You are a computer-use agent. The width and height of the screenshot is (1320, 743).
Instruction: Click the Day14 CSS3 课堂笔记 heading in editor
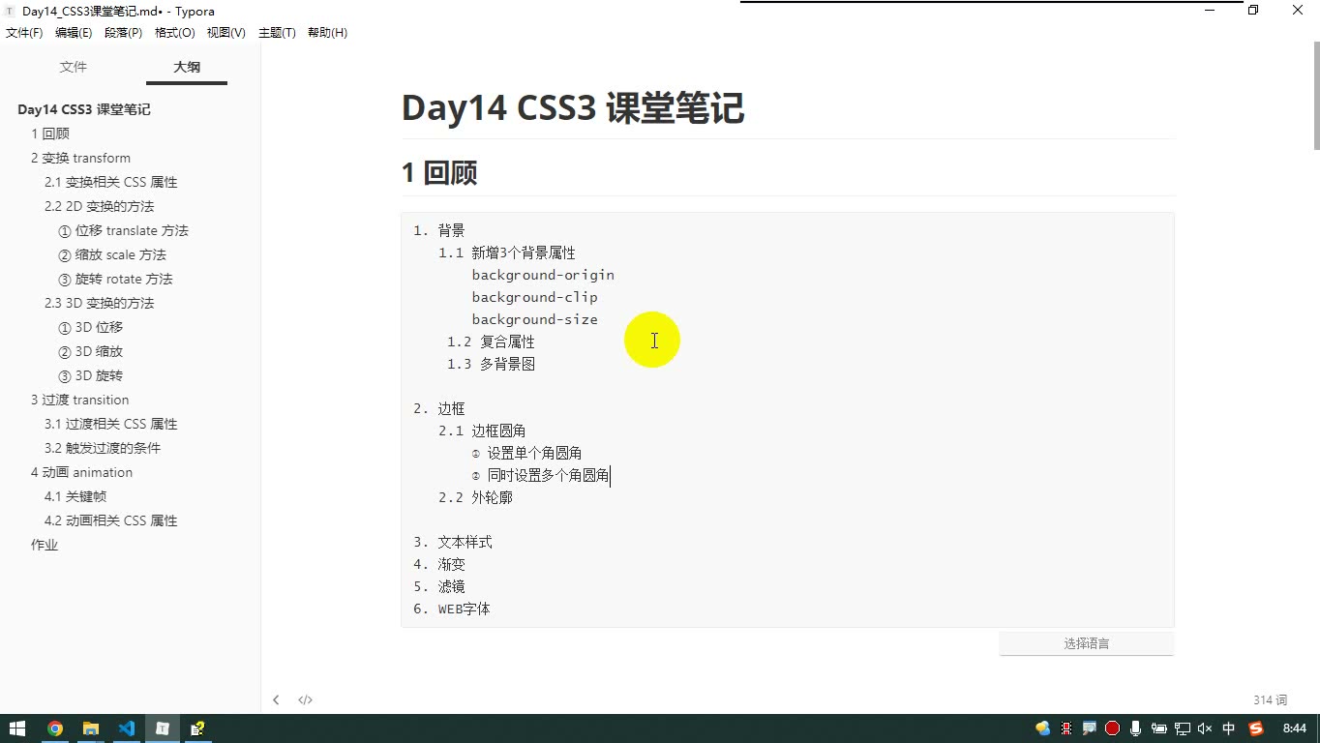[573, 108]
